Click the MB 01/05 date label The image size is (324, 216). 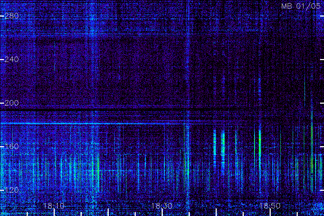tap(301, 6)
